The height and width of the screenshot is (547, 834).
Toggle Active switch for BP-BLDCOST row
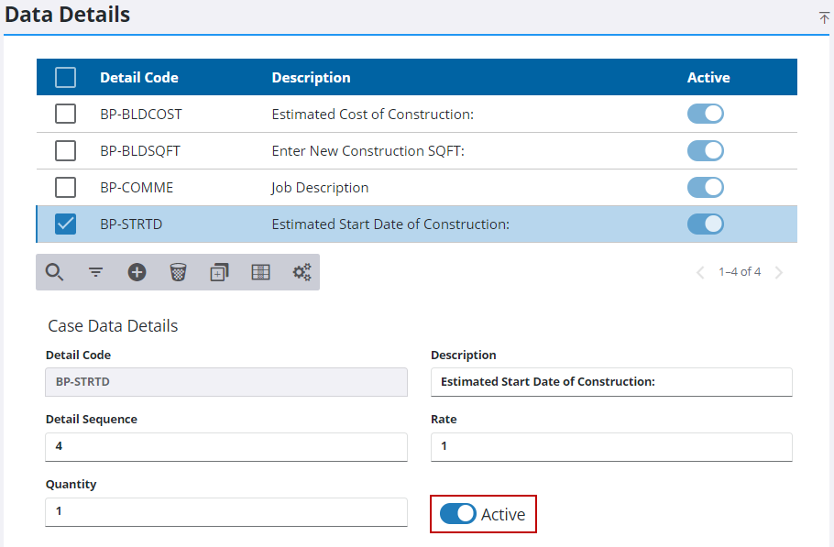pyautogui.click(x=706, y=114)
